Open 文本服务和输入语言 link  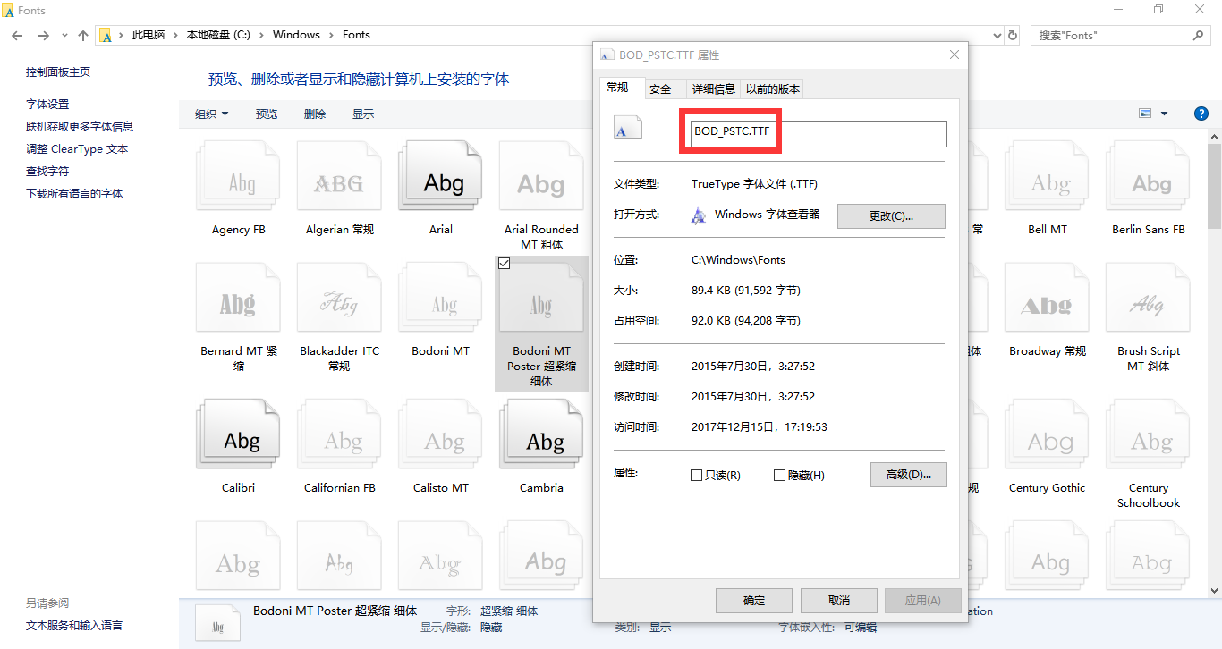(74, 625)
